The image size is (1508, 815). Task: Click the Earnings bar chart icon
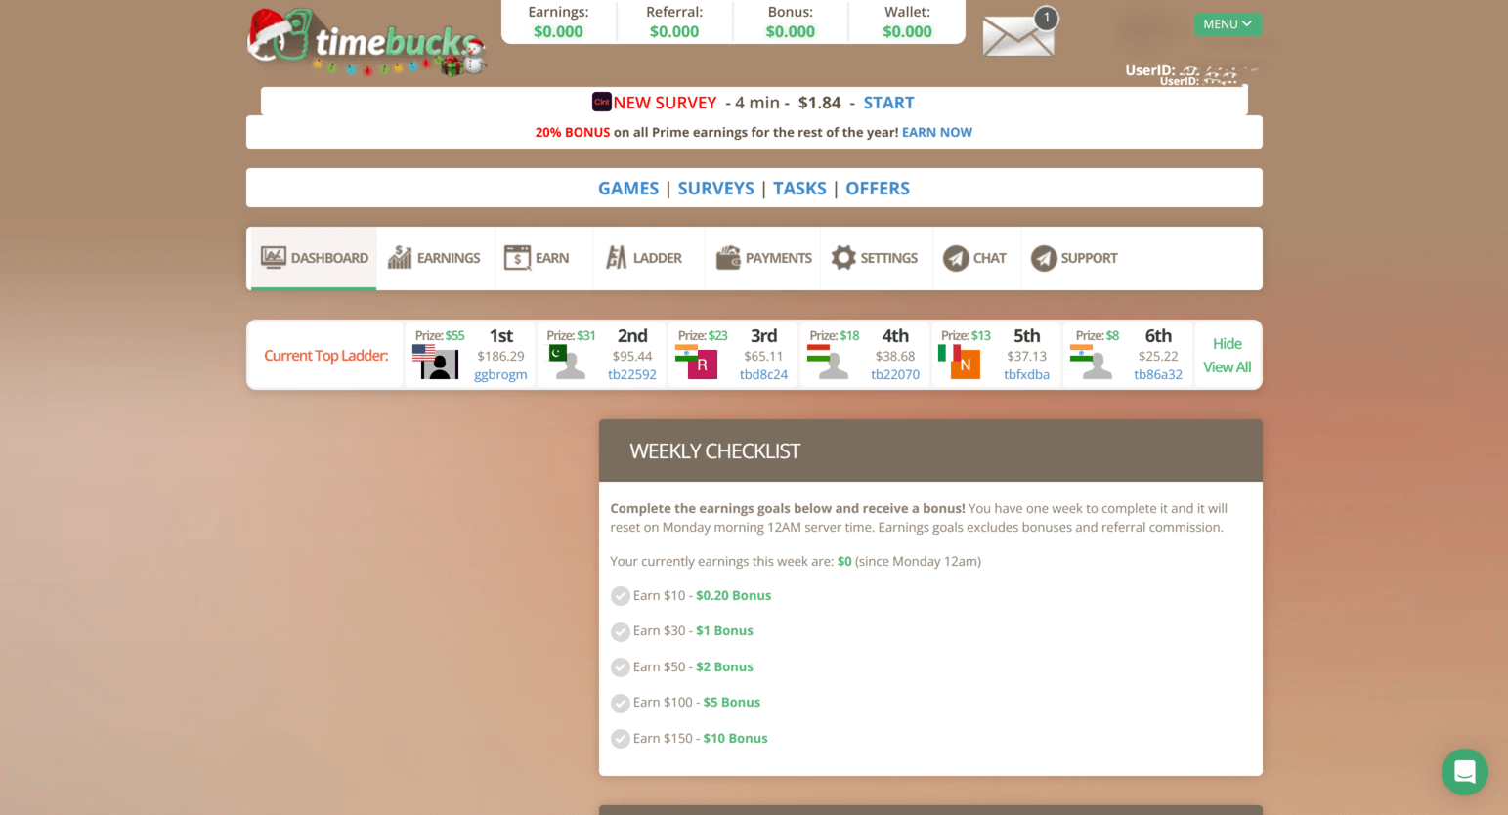point(400,258)
